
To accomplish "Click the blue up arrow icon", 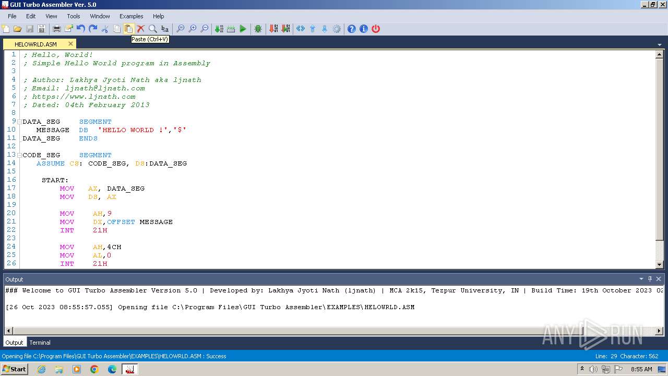I will pyautogui.click(x=313, y=29).
